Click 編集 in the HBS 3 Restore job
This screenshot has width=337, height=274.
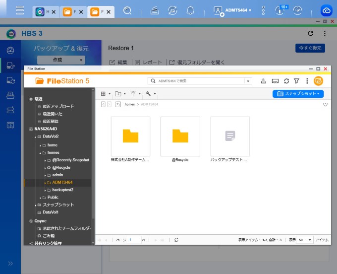tap(118, 63)
